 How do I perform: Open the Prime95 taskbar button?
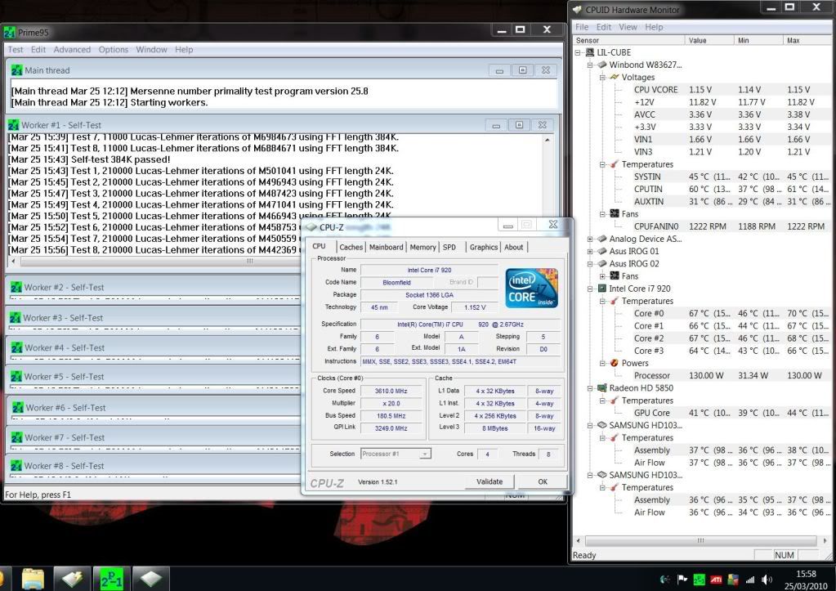tap(111, 579)
